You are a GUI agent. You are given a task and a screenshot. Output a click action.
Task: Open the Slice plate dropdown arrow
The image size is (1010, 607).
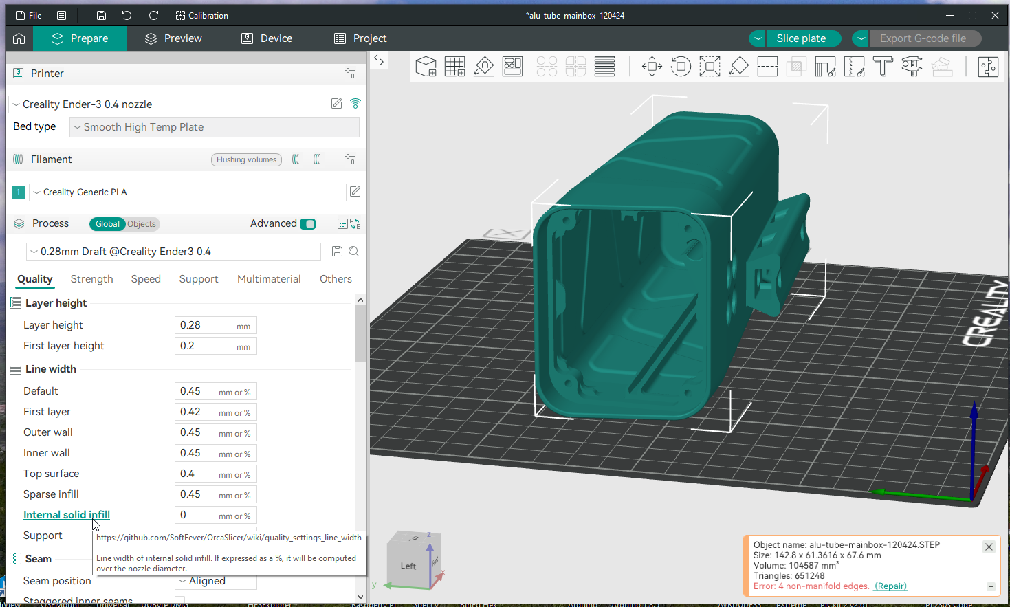point(758,38)
